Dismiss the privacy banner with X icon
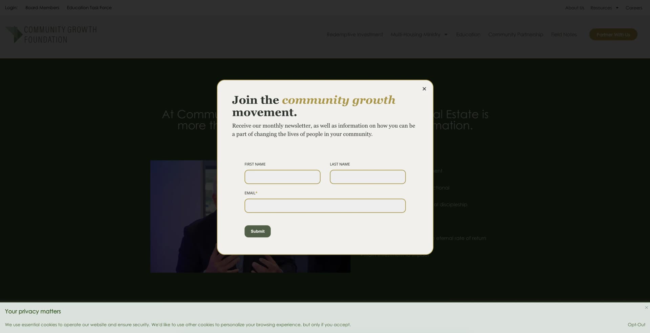Image resolution: width=650 pixels, height=333 pixels. 646,307
